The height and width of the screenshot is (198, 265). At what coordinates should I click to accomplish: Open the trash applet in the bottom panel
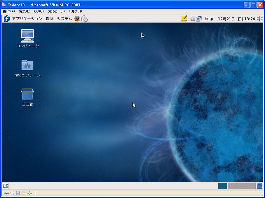pyautogui.click(x=259, y=186)
